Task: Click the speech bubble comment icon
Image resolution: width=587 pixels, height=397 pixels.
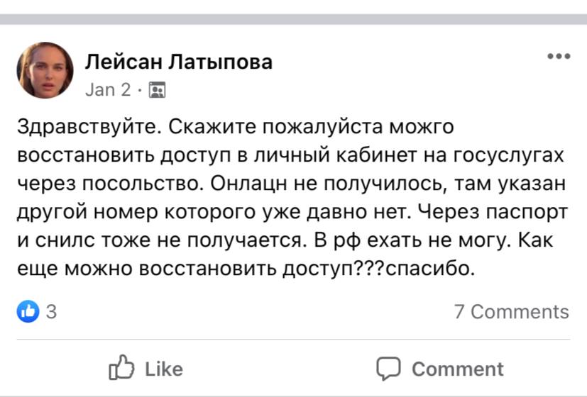Action: coord(388,369)
